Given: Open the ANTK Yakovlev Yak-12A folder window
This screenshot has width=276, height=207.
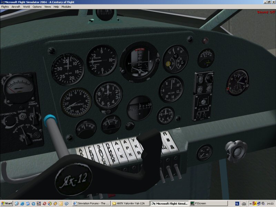Looking at the screenshot, I should click(130, 204).
